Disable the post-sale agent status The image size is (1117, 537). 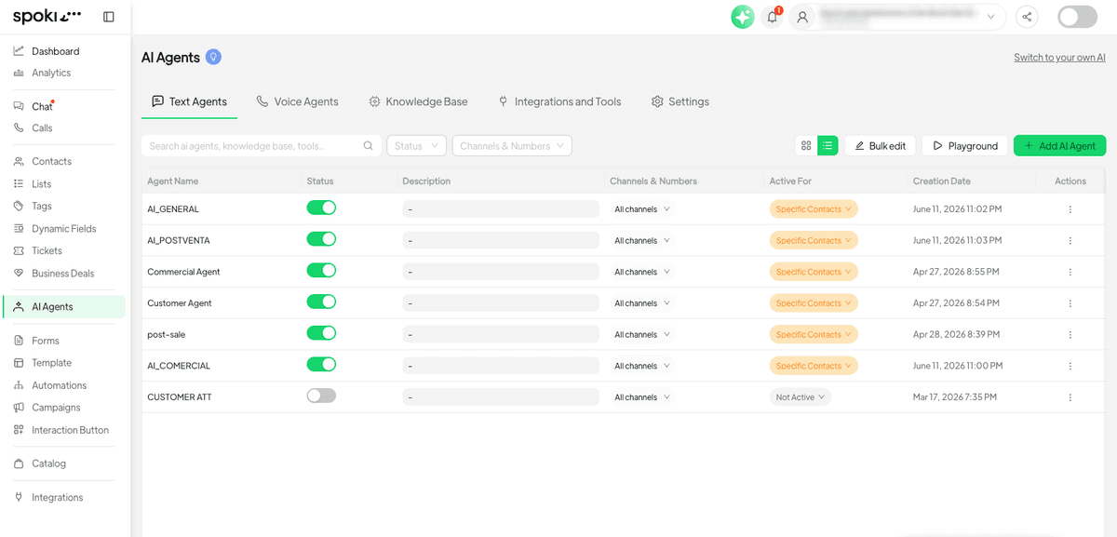coord(321,333)
